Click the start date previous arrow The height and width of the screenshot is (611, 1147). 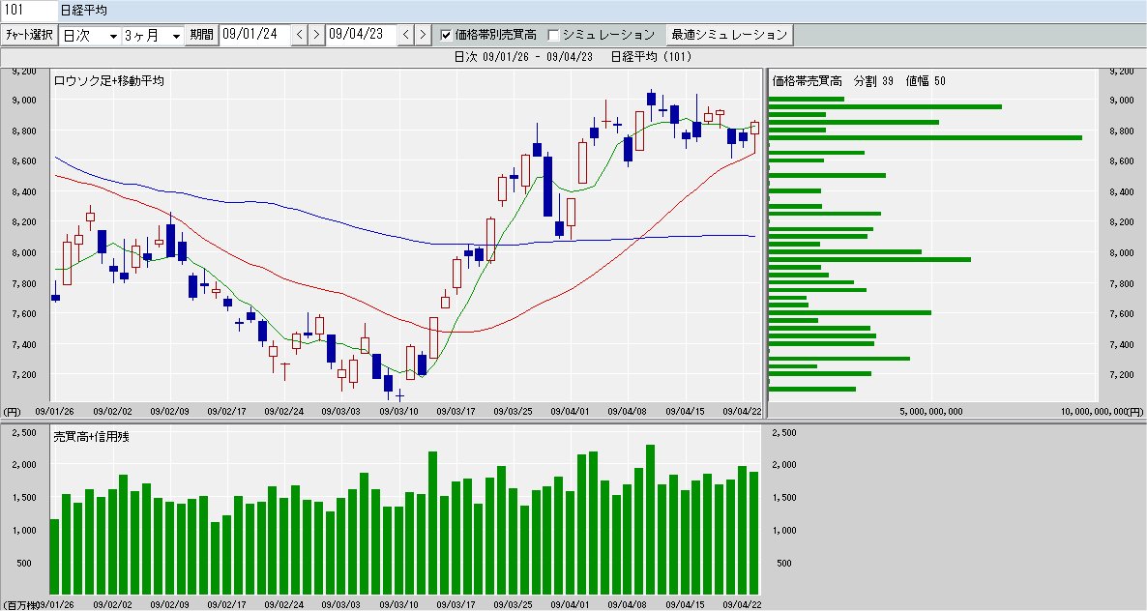pyautogui.click(x=299, y=35)
